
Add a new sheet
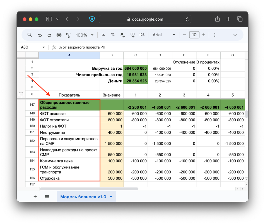35,197
